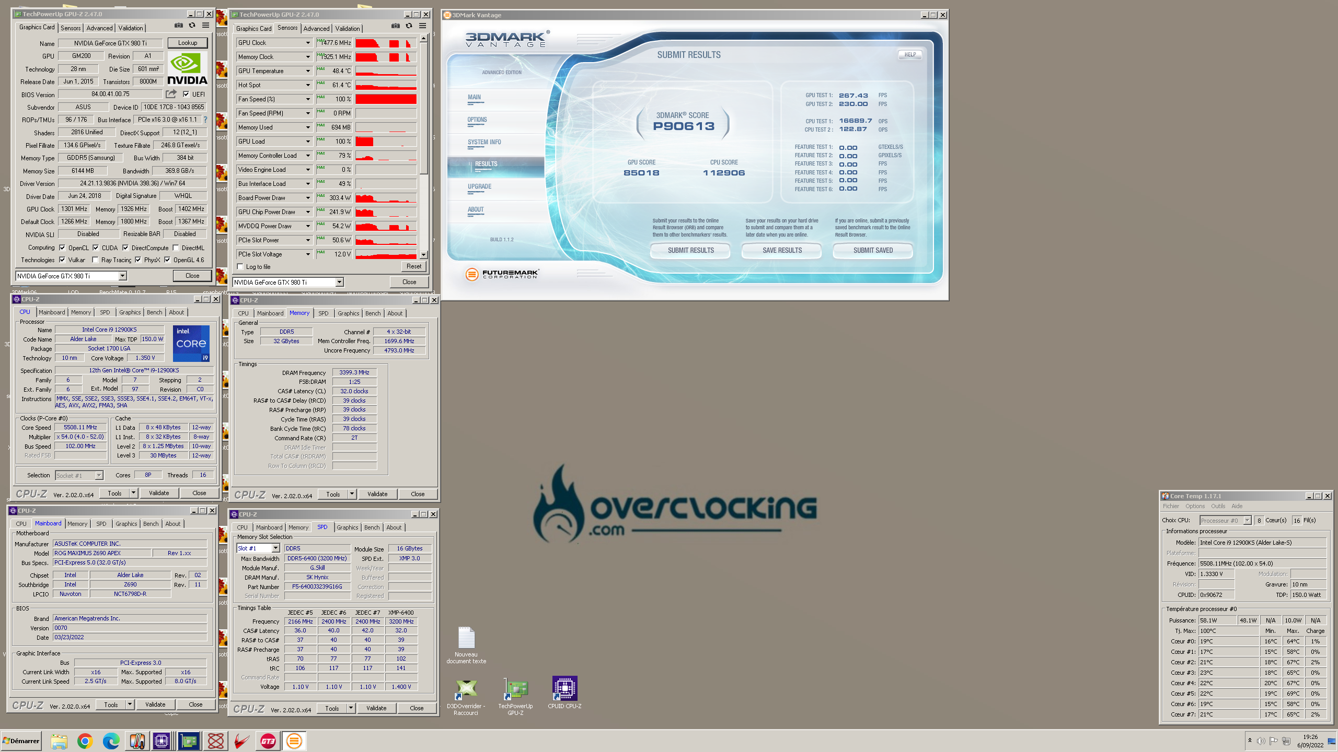Open the Memory Clock sensor dropdown
Viewport: 1338px width, 752px height.
pyautogui.click(x=308, y=57)
